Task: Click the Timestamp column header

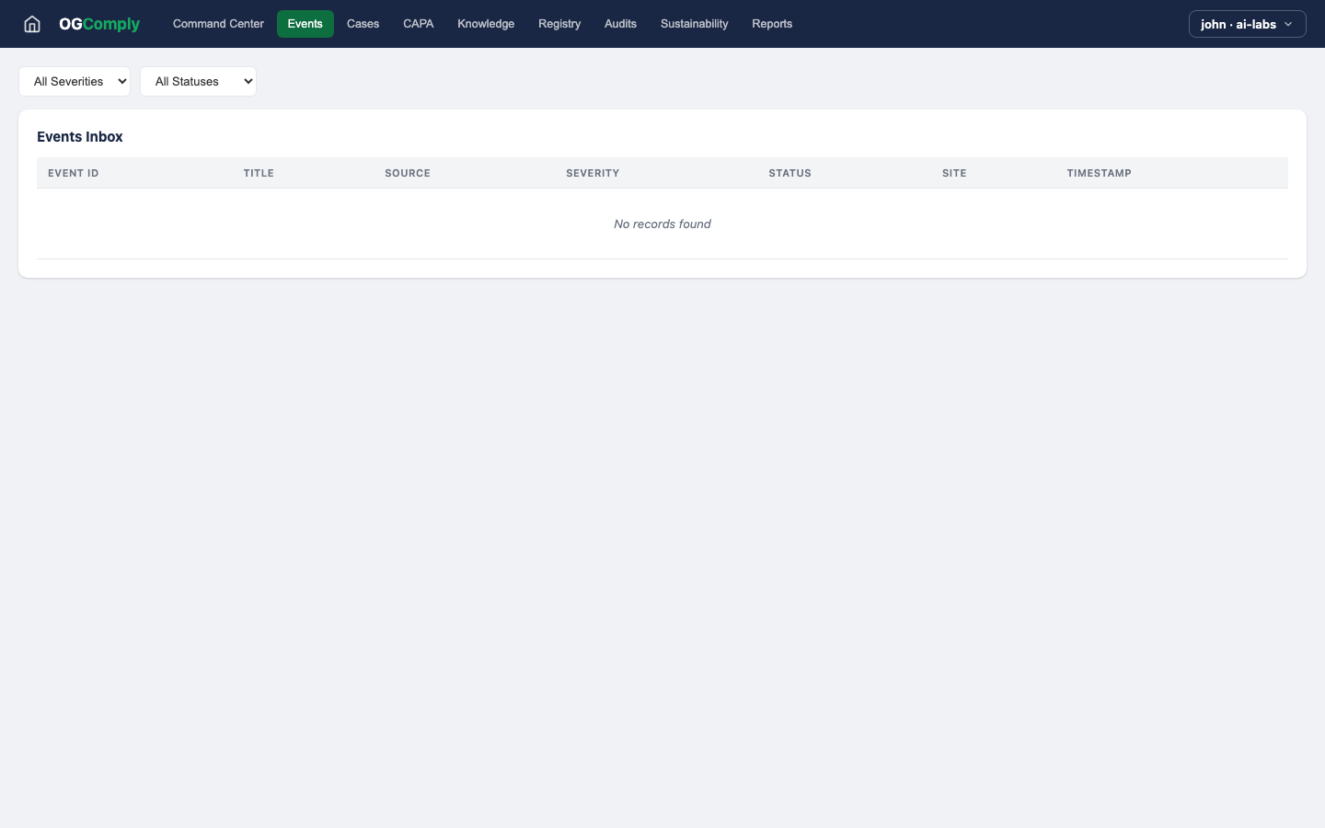Action: 1099,173
